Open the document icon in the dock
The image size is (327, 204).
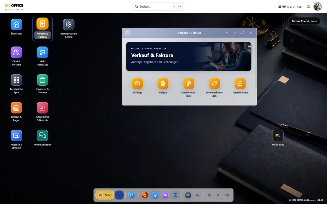tap(175, 195)
